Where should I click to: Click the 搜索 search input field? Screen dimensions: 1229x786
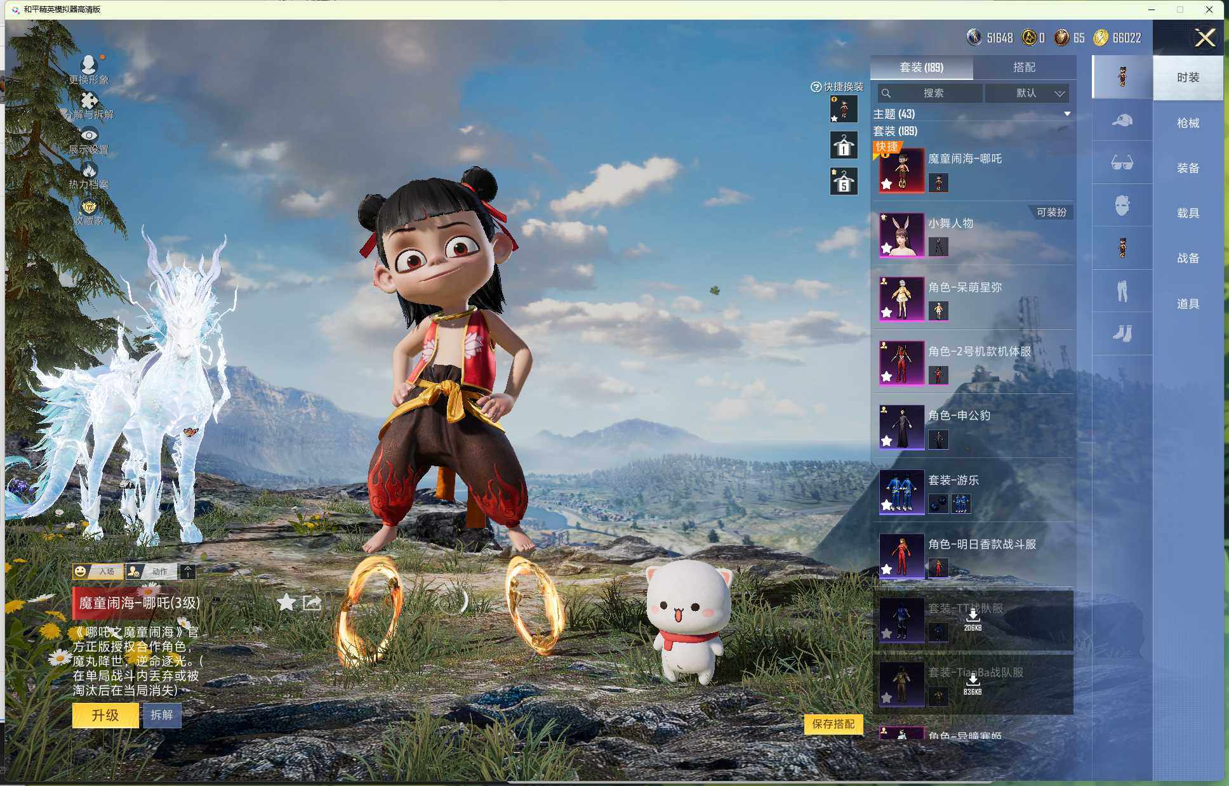point(932,93)
